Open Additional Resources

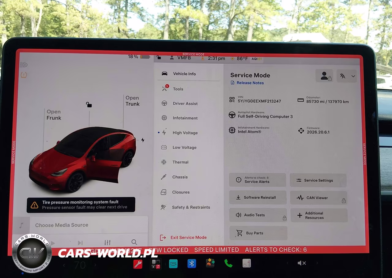click(x=319, y=215)
